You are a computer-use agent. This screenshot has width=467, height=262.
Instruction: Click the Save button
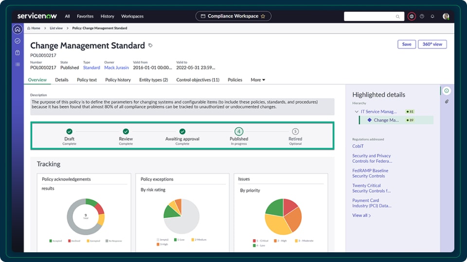click(x=407, y=44)
